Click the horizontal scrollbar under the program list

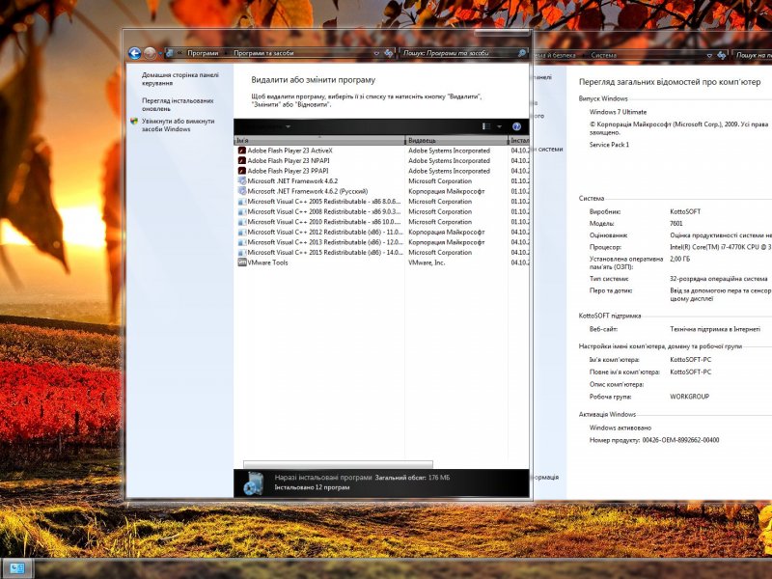coord(339,464)
